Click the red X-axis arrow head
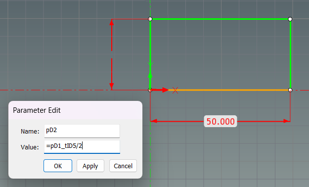The height and width of the screenshot is (187, 309). click(x=165, y=90)
